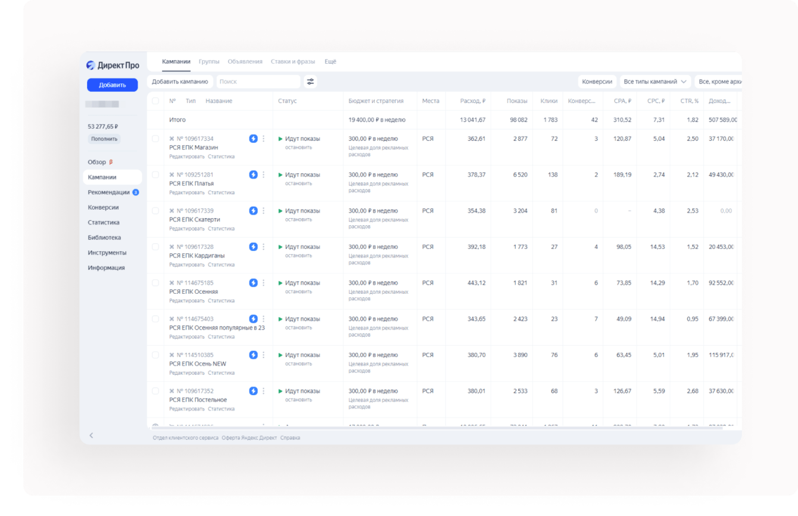Focus the Поиск search field
Viewport: 798px width, 516px height.
point(258,82)
